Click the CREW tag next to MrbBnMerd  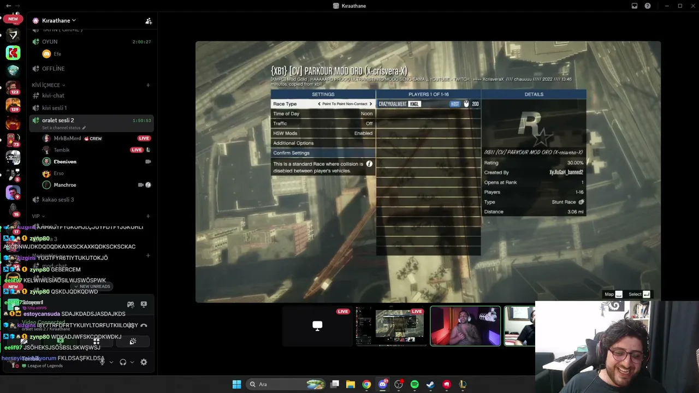(93, 139)
